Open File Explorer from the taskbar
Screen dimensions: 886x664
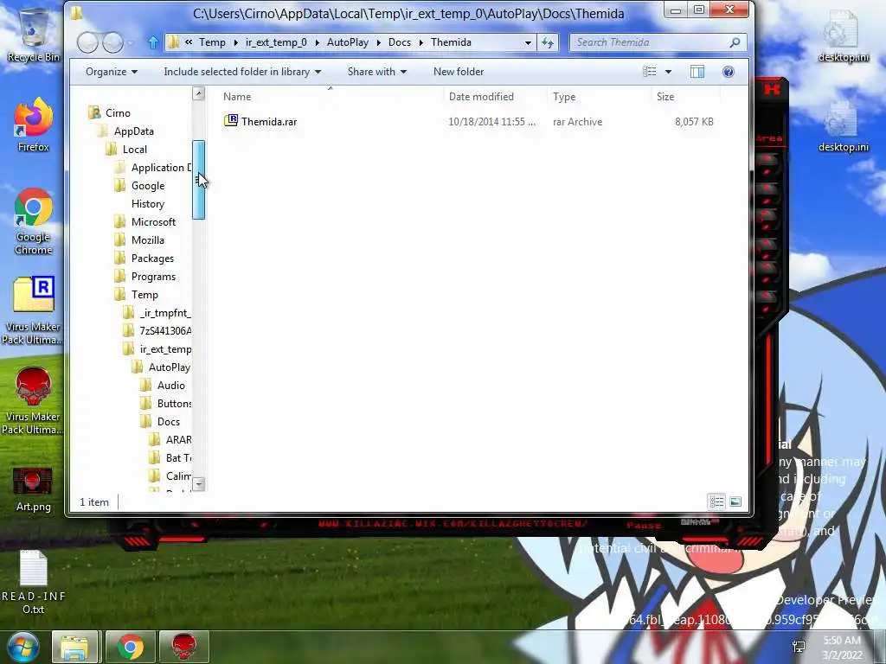click(76, 647)
